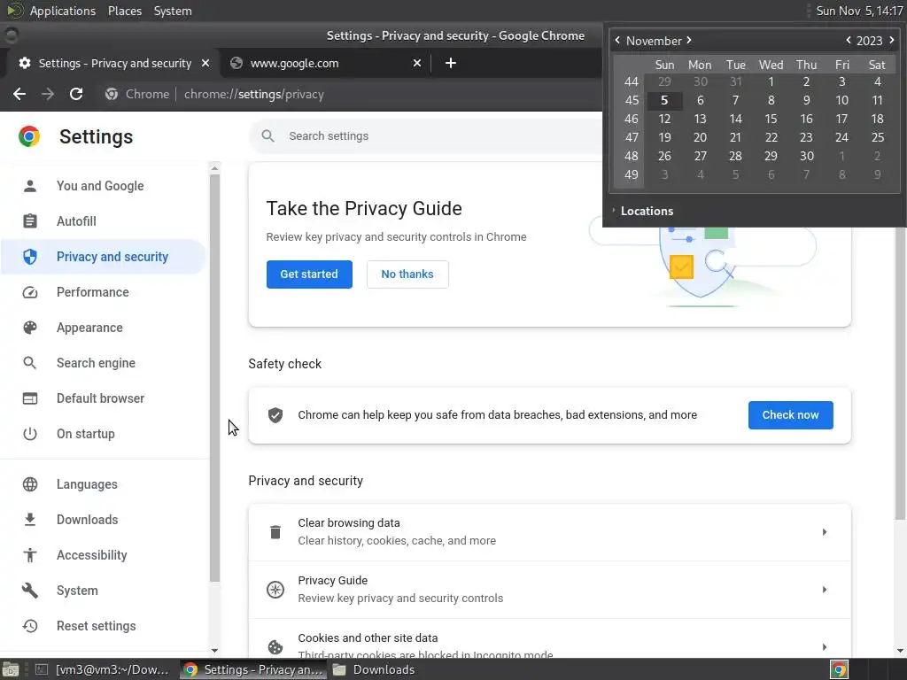The height and width of the screenshot is (680, 907).
Task: Open the Applications menu
Action: pos(63,11)
